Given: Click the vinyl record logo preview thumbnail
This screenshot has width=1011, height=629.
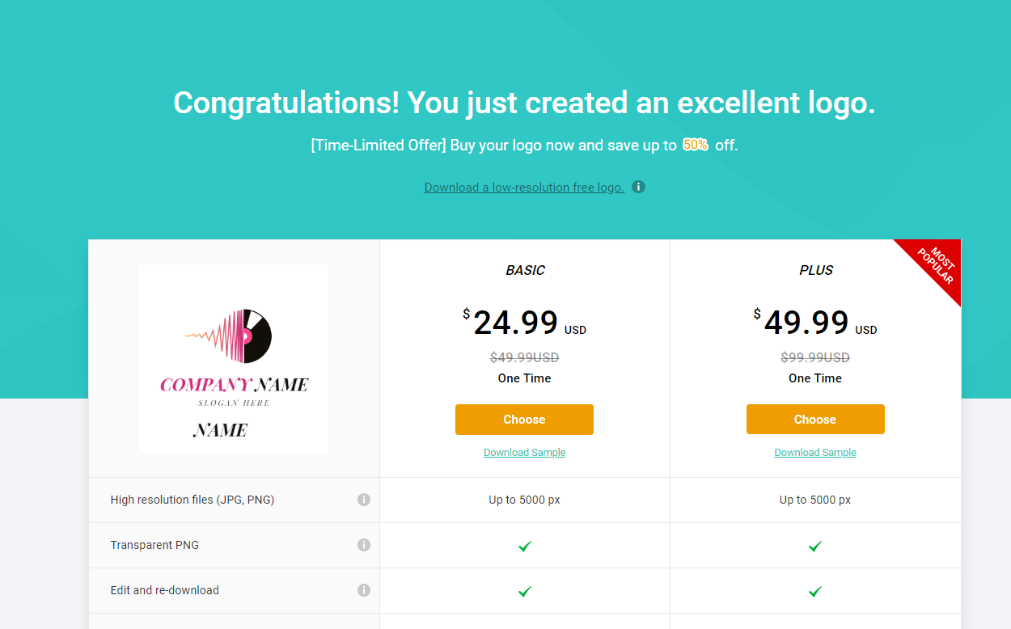Looking at the screenshot, I should (x=234, y=359).
